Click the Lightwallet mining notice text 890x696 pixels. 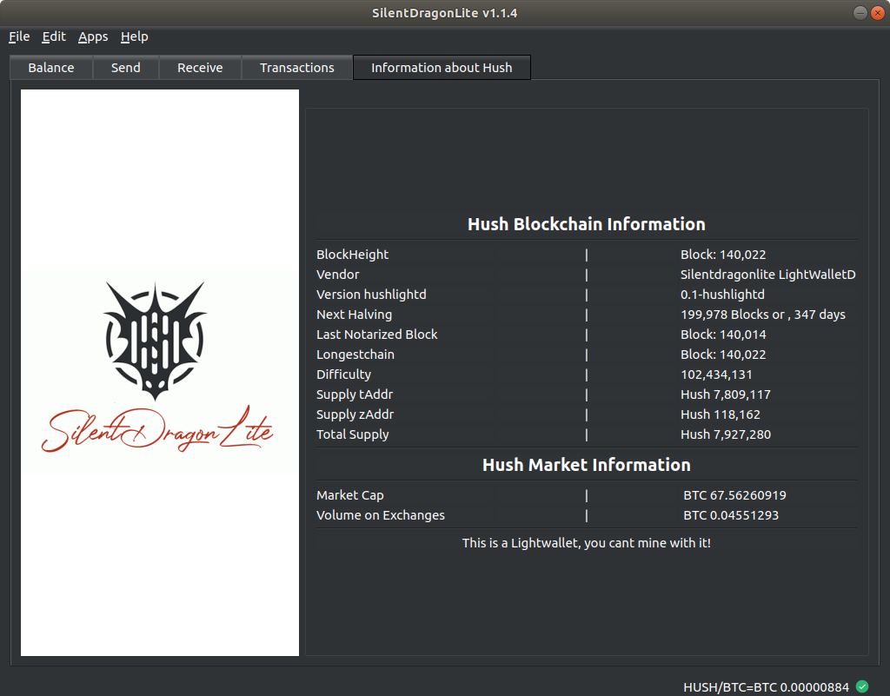click(x=587, y=543)
